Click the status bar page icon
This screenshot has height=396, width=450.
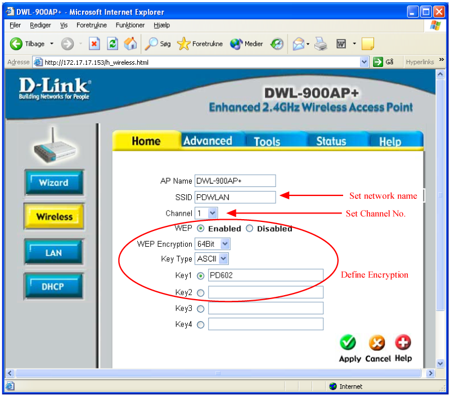[x=10, y=386]
